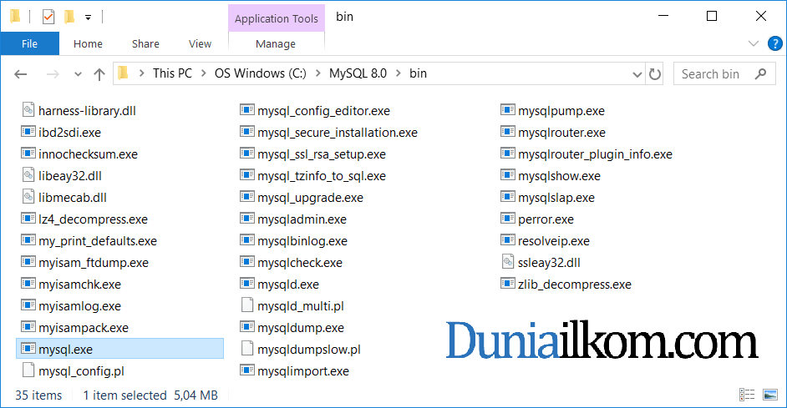The width and height of the screenshot is (787, 408).
Task: Select file name myisam_ftdump.exe
Action: (94, 263)
